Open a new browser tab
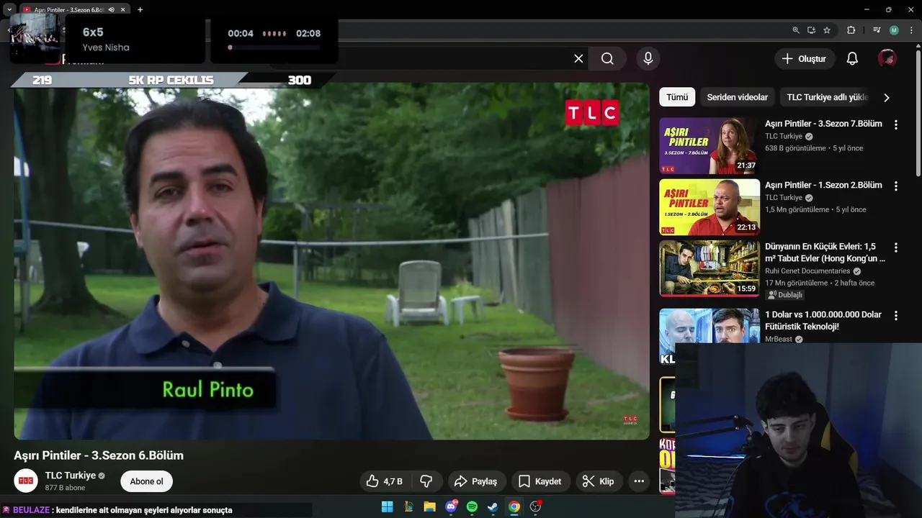Viewport: 922px width, 518px height. [x=140, y=9]
